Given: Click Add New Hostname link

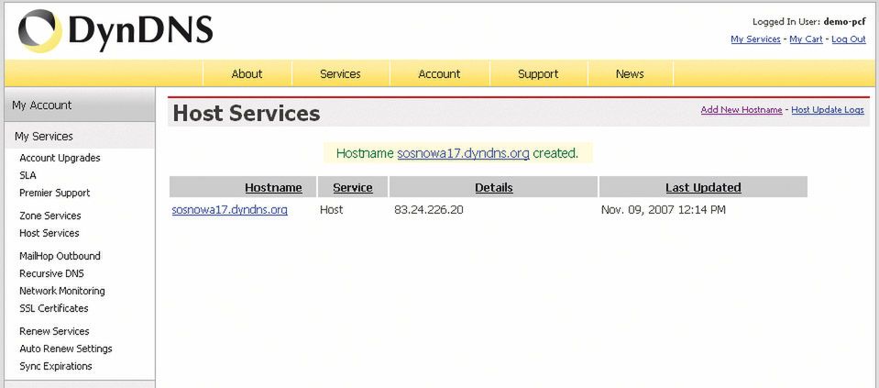Looking at the screenshot, I should click(x=742, y=110).
